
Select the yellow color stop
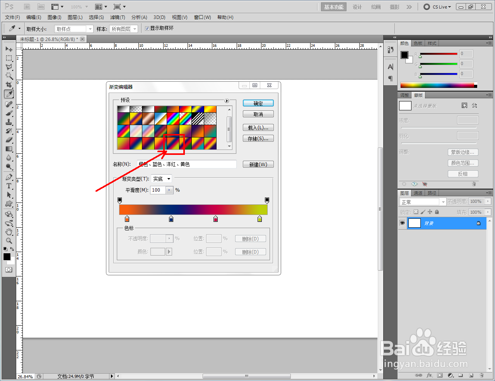(259, 219)
